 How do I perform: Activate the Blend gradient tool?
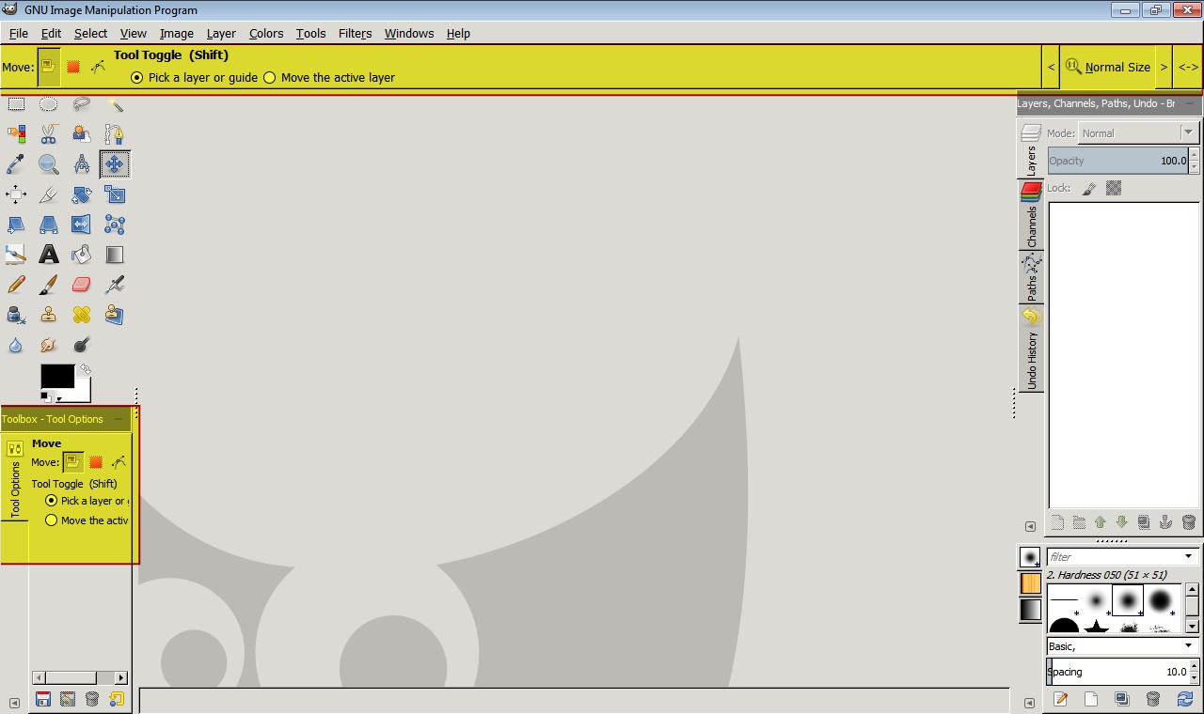click(x=115, y=255)
